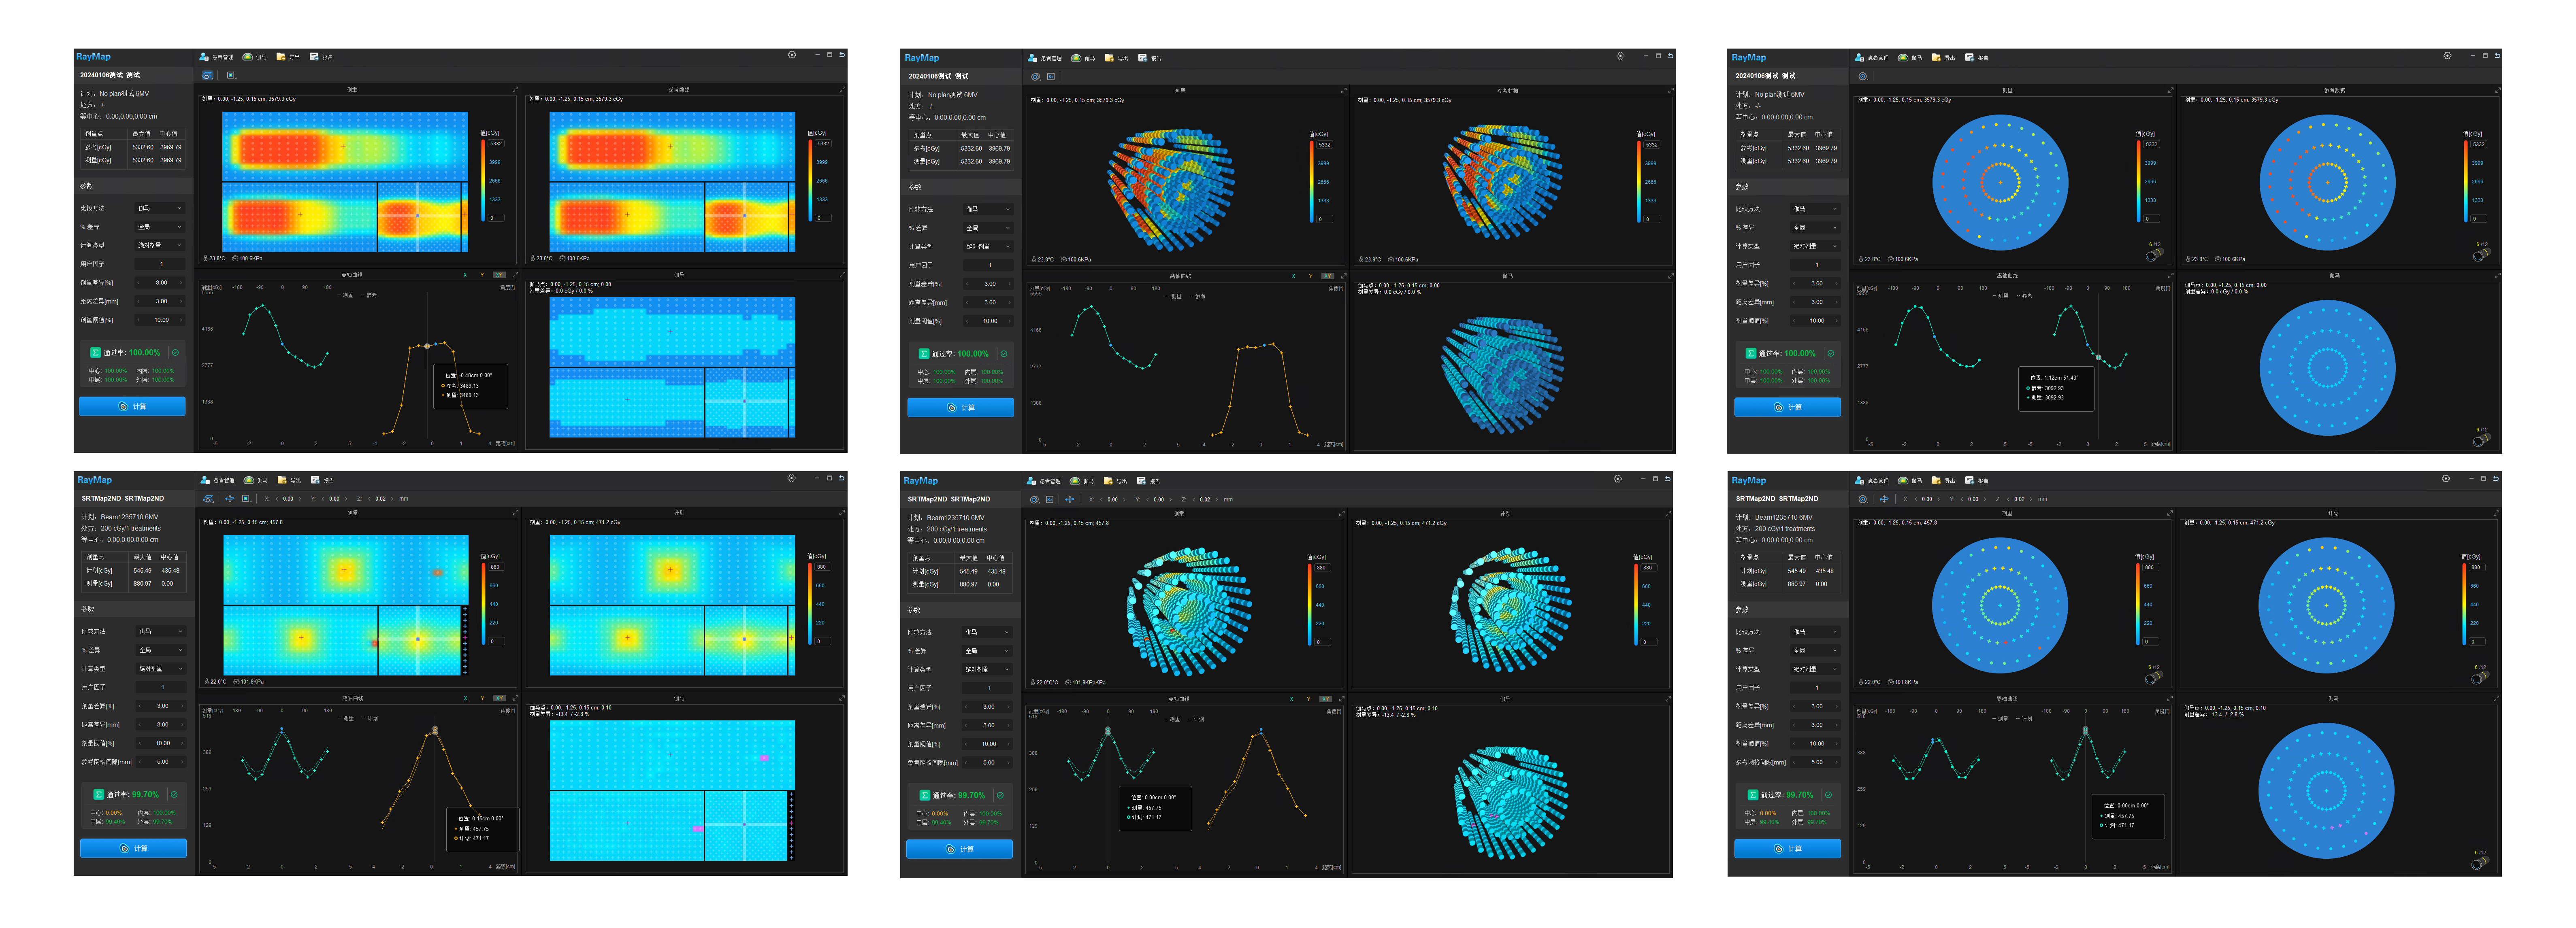Select 伽马 menu in the SRTMap2ND circular-view window
Image resolution: width=2576 pixels, height=928 pixels.
click(1909, 480)
